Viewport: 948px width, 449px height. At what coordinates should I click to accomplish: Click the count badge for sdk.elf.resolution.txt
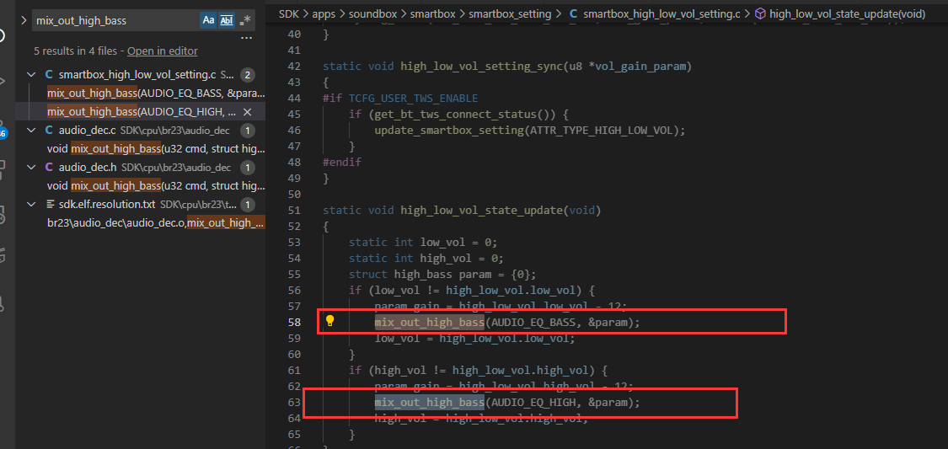pos(247,204)
